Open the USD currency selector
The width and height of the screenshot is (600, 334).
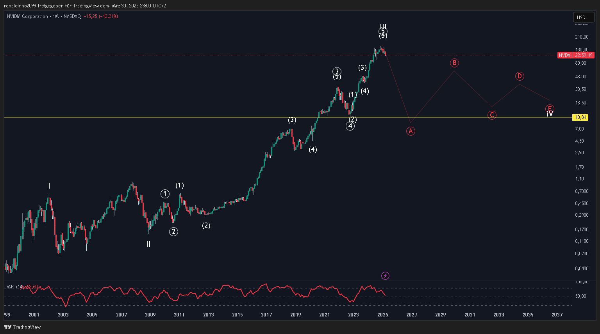[x=584, y=17]
